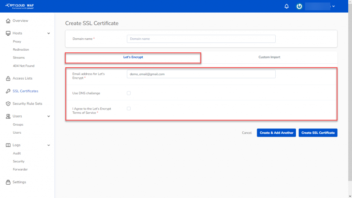This screenshot has height=198, width=352.
Task: Open the account dropdown arrow in header
Action: click(x=333, y=7)
